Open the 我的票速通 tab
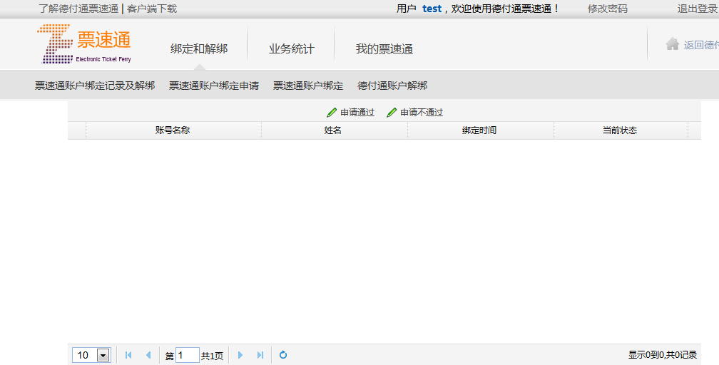The height and width of the screenshot is (365, 719). [384, 49]
